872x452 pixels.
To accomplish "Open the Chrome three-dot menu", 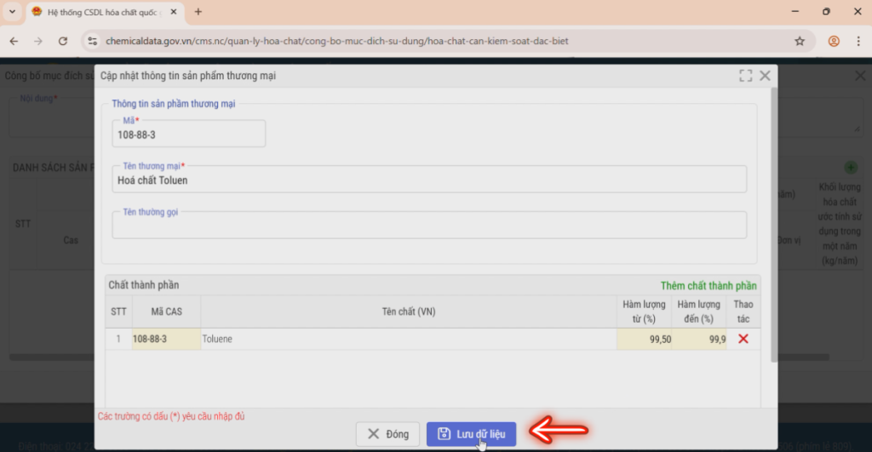I will pos(858,41).
